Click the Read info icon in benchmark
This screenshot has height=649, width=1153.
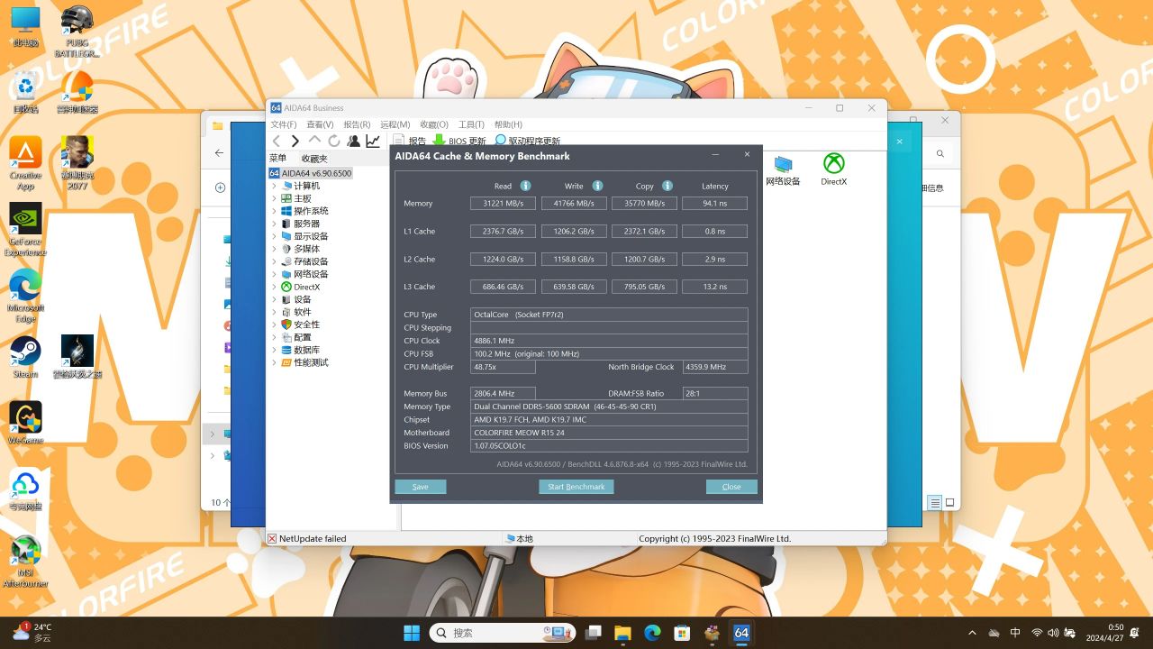pos(525,186)
